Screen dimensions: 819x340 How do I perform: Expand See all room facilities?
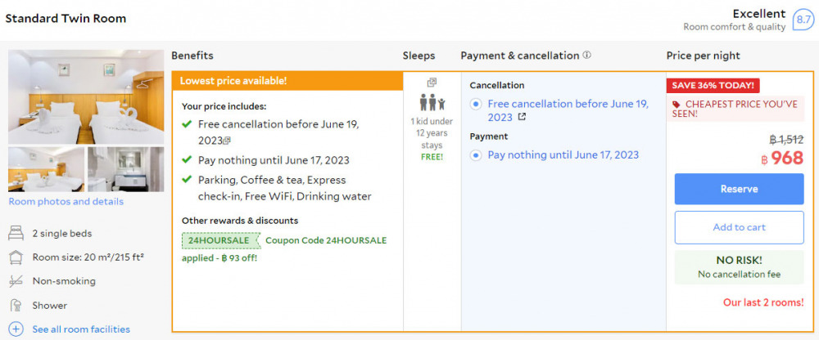(x=81, y=329)
